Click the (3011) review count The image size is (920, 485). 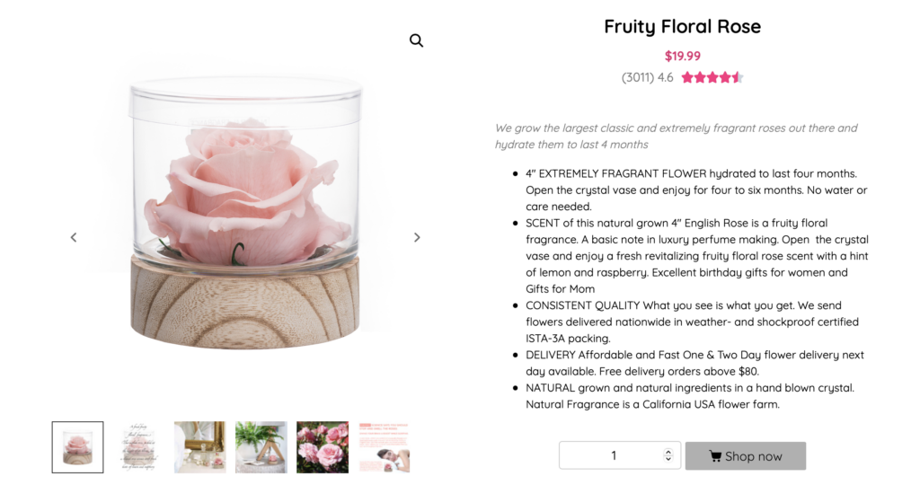637,77
